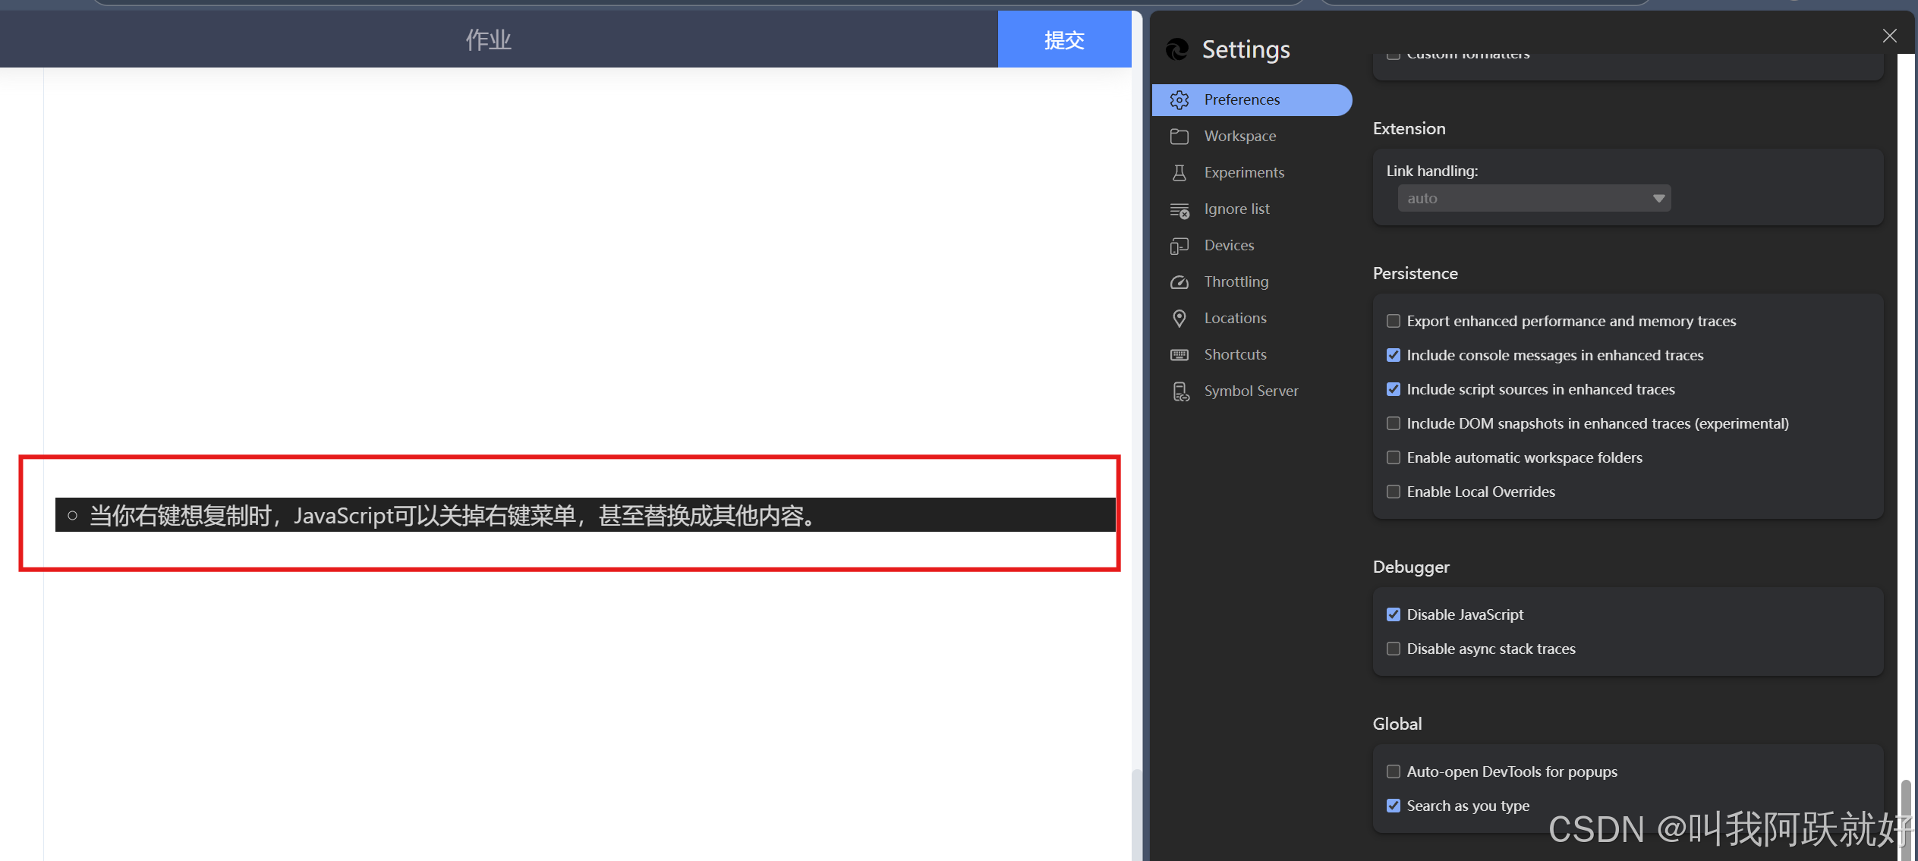This screenshot has width=1918, height=861.
Task: Click the Experiments flask icon
Action: click(x=1179, y=173)
